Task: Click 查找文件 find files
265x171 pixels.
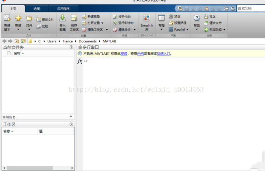Action: [x=45, y=20]
